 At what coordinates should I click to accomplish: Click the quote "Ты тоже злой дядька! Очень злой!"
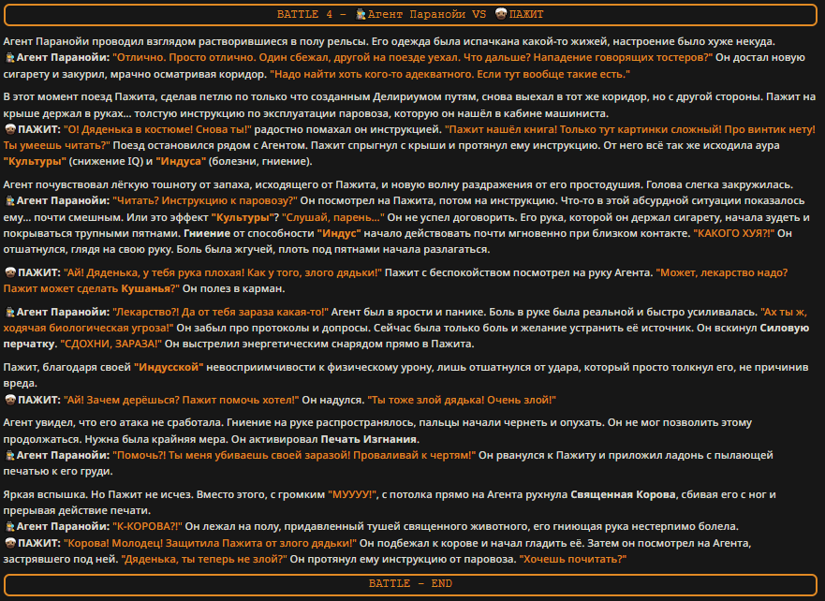[x=462, y=400]
